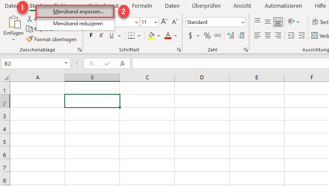
Task: Click the borders icon
Action: [132, 36]
